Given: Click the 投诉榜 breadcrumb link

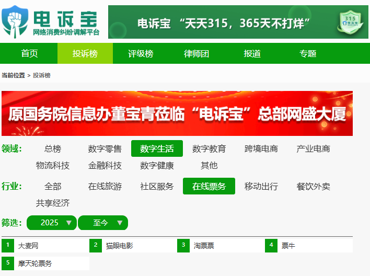Looking at the screenshot, I should [x=42, y=75].
